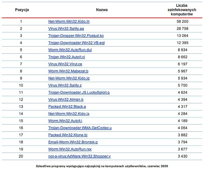Select the value 3 677
The height and width of the screenshot is (169, 205).
(182, 149)
